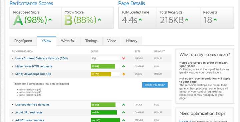Click up arrow next to Total Page Size

tap(187, 20)
